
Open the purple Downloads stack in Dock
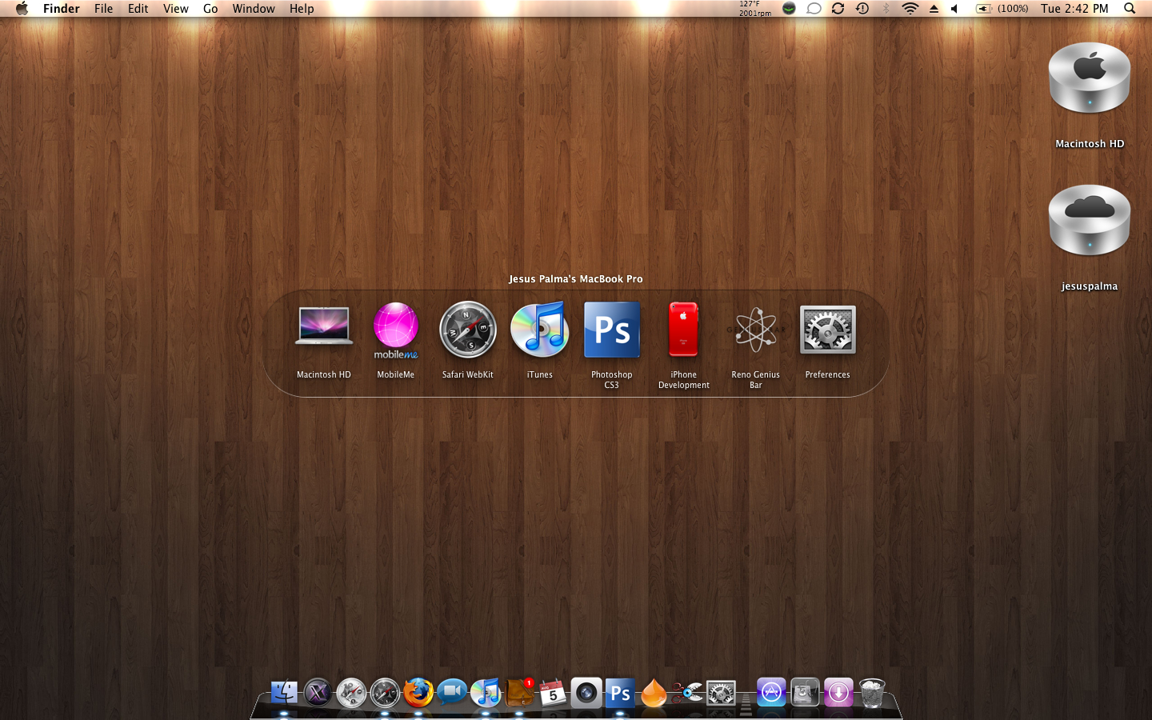(838, 693)
